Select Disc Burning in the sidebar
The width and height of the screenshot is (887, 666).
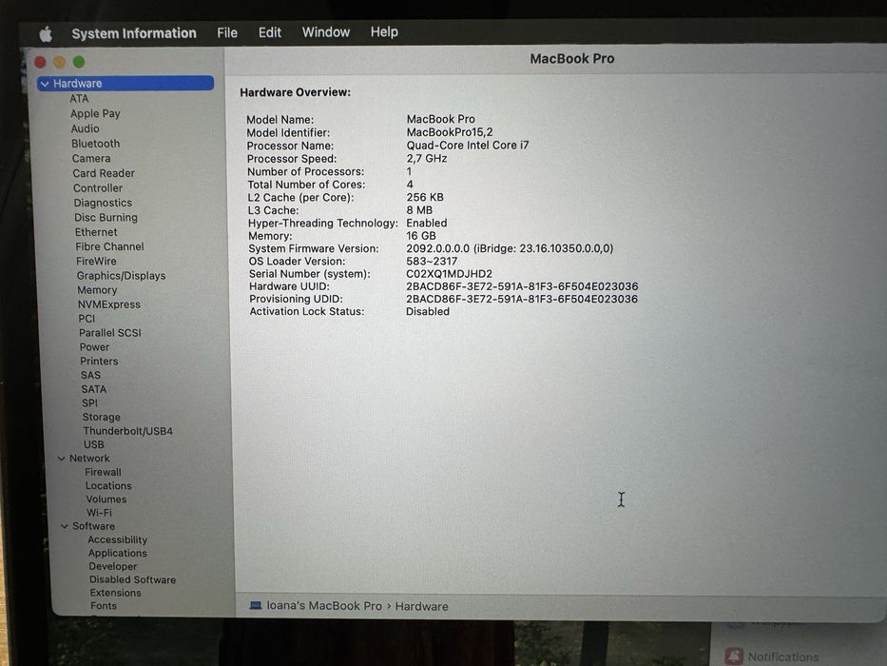pyautogui.click(x=106, y=218)
